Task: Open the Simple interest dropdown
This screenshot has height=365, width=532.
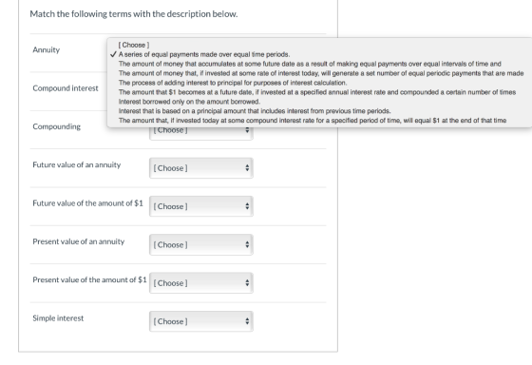Action: point(201,321)
